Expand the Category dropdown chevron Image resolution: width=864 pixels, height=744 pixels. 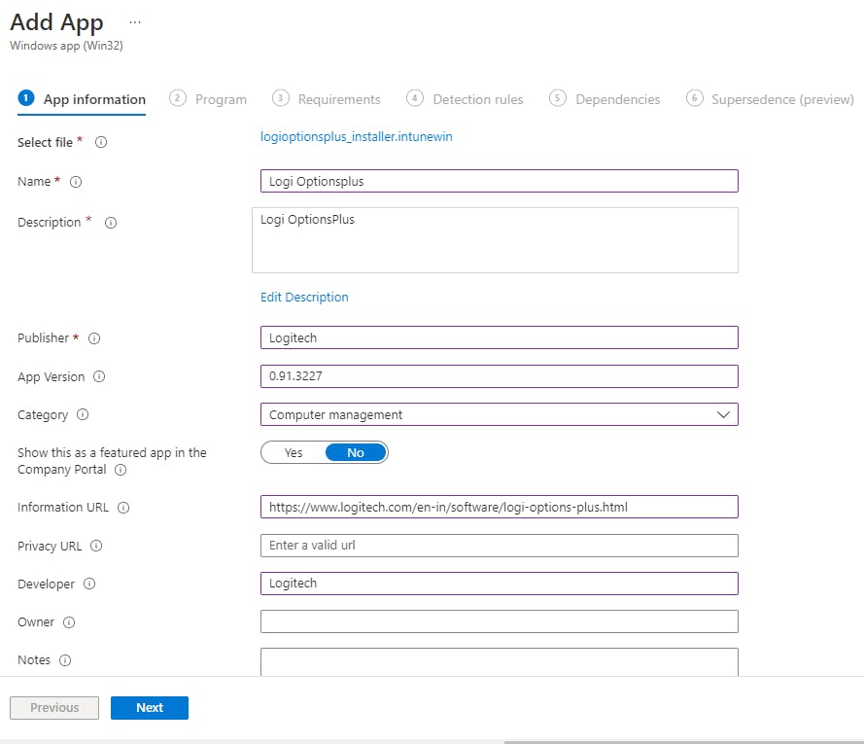point(722,415)
